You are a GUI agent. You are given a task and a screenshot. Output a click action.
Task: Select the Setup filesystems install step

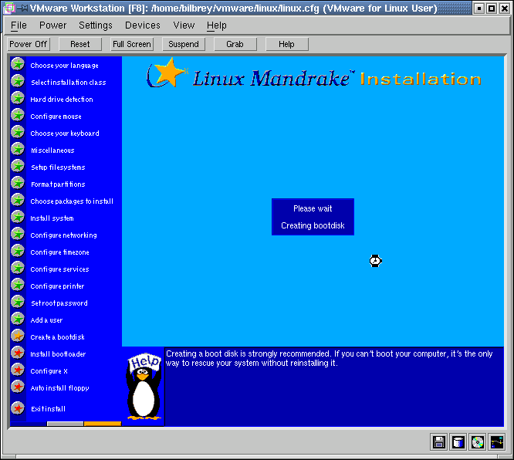click(x=58, y=167)
